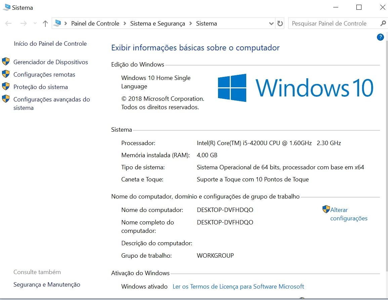Click the back navigation arrow
This screenshot has width=388, height=300.
[x=8, y=24]
